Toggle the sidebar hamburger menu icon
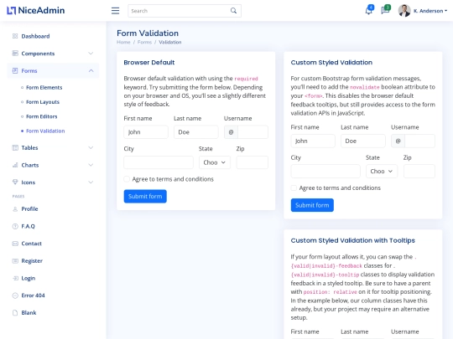Image resolution: width=453 pixels, height=339 pixels. pos(115,11)
